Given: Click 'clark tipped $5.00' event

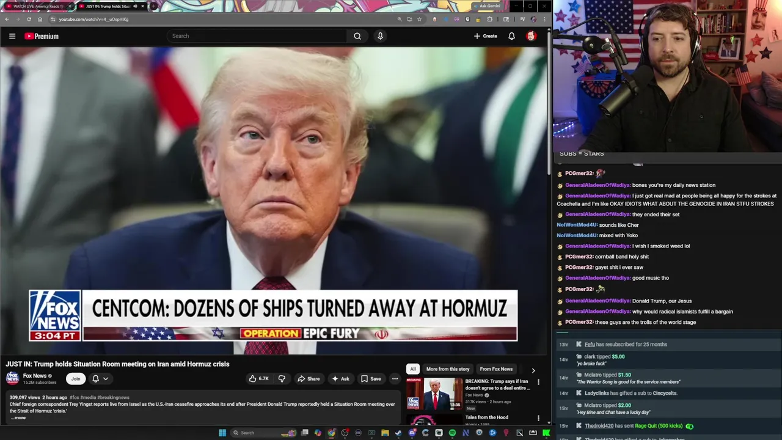Looking at the screenshot, I should tap(604, 356).
